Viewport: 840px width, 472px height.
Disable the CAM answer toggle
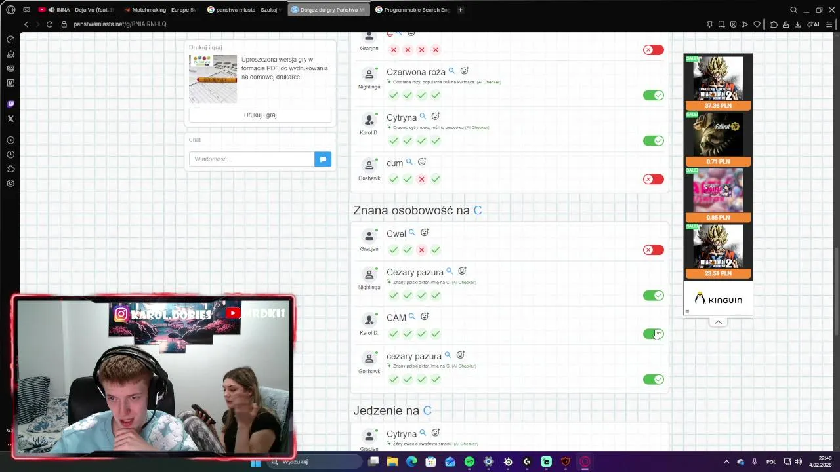[x=654, y=334]
